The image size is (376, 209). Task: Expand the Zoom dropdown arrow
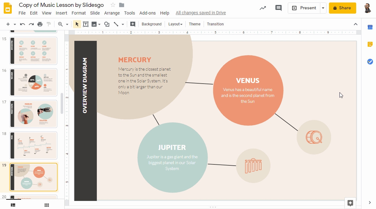[x=67, y=24]
